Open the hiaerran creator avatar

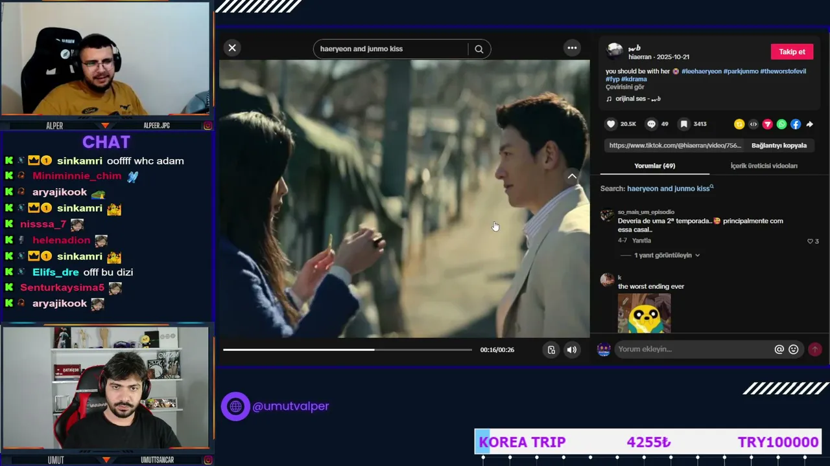(x=614, y=50)
